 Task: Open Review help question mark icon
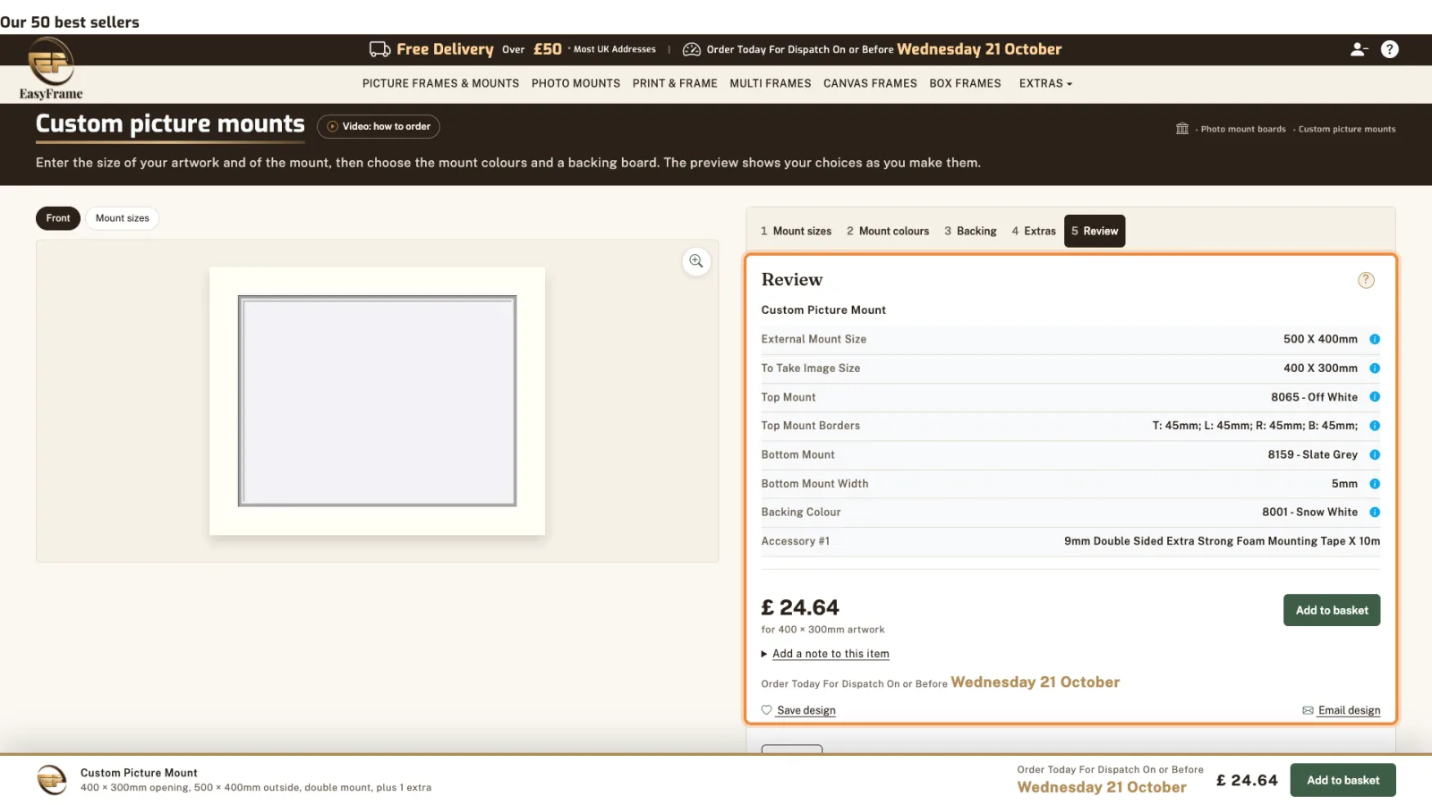point(1366,280)
